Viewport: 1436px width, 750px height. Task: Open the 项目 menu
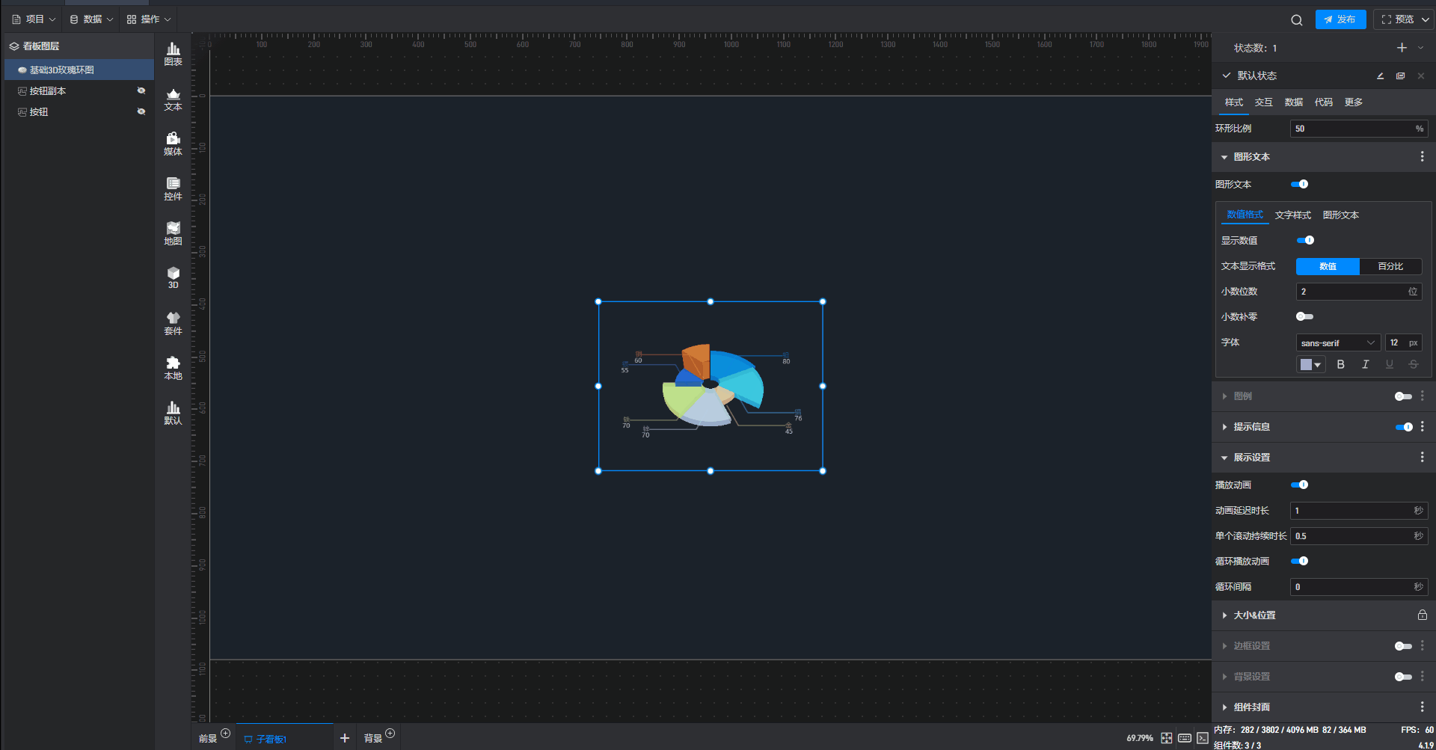(34, 19)
